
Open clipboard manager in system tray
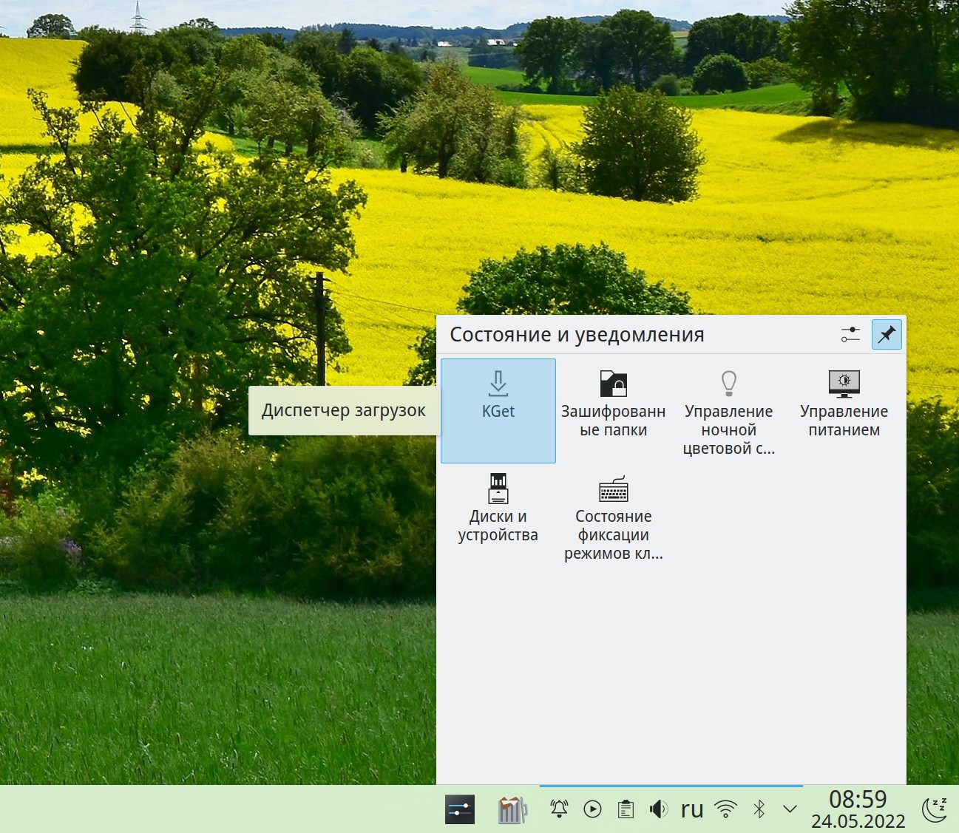[x=626, y=809]
